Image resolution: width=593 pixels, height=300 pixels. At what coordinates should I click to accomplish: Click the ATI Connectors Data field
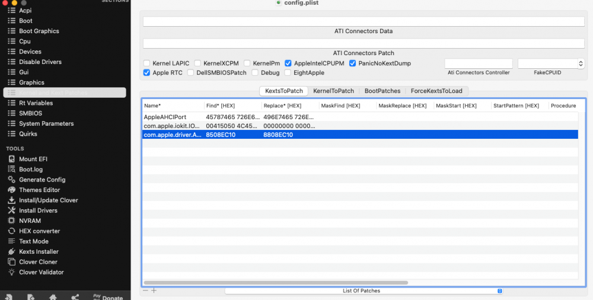tap(364, 21)
